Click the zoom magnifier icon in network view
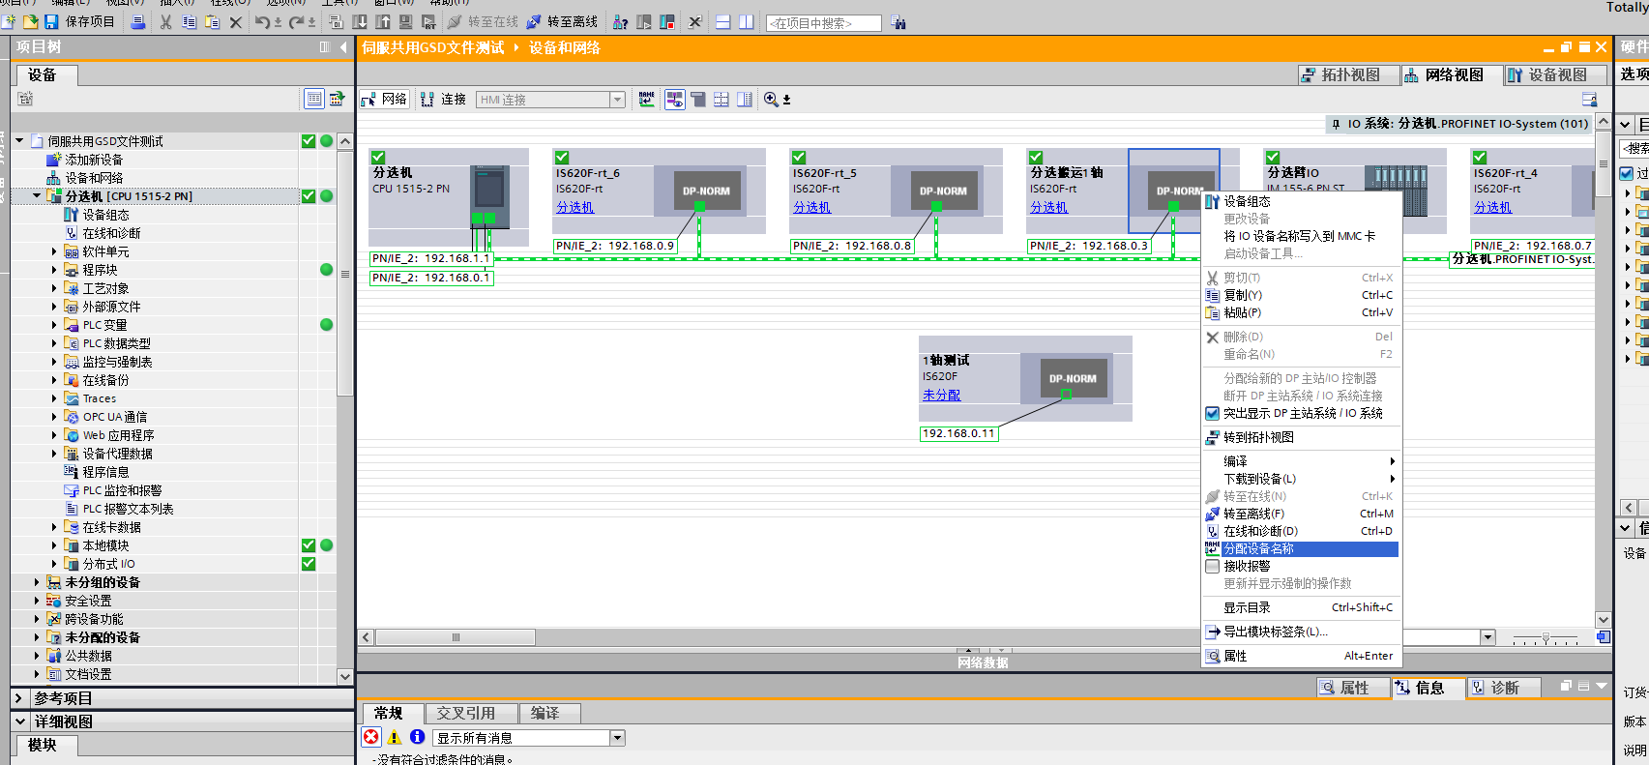Viewport: 1649px width, 765px height. (771, 99)
